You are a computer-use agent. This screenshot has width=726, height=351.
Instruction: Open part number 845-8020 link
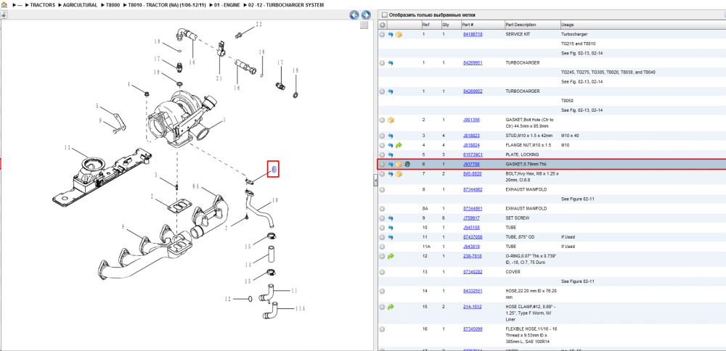(473, 174)
